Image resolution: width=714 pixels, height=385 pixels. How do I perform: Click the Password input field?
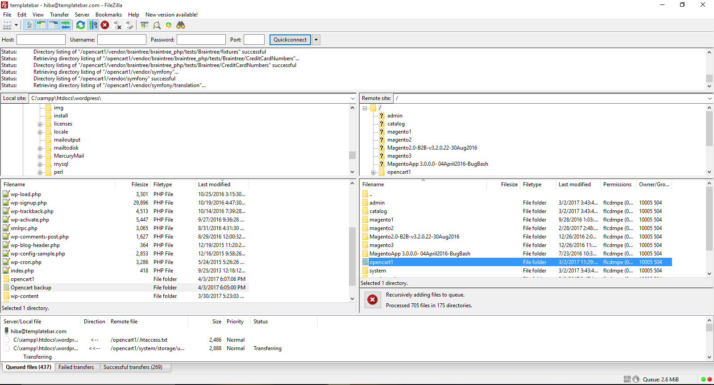pos(201,40)
